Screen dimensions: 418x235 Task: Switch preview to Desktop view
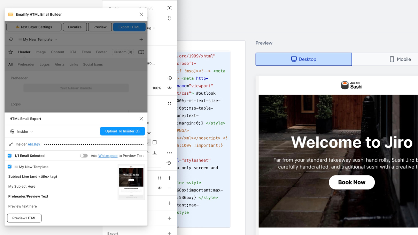304,59
